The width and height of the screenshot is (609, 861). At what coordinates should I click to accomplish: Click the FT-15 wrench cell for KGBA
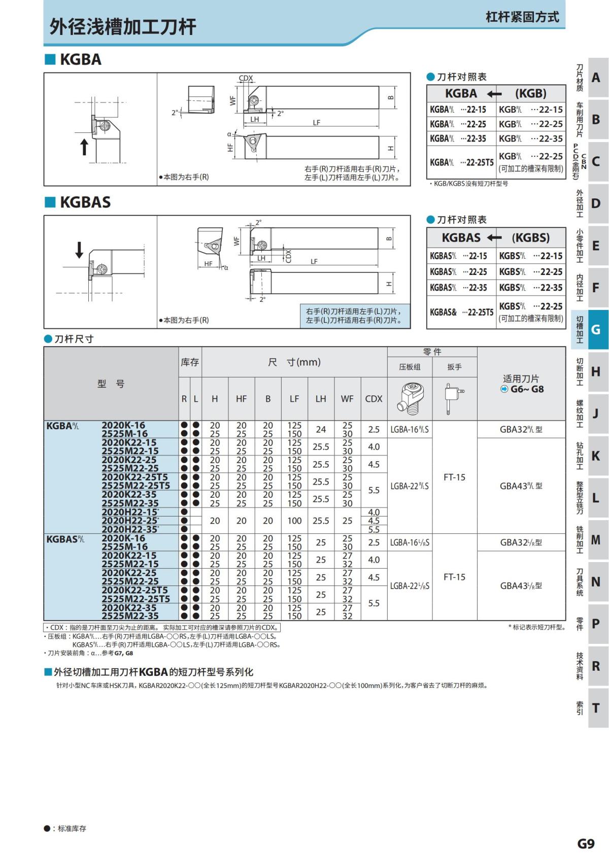454,477
